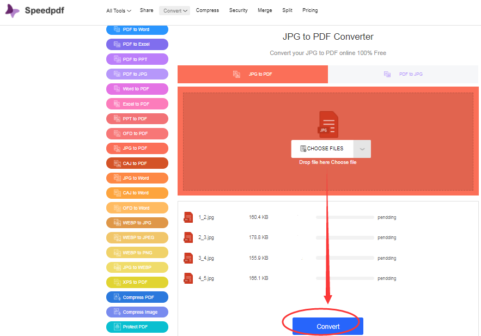
Task: Click the 166.1 KB file size
Action: [259, 278]
